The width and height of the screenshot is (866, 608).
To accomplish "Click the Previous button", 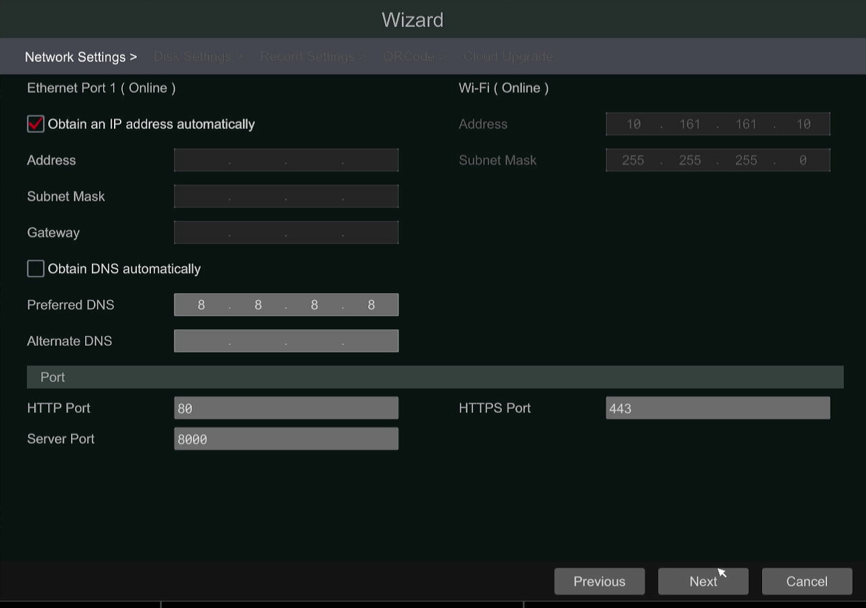I will point(600,582).
